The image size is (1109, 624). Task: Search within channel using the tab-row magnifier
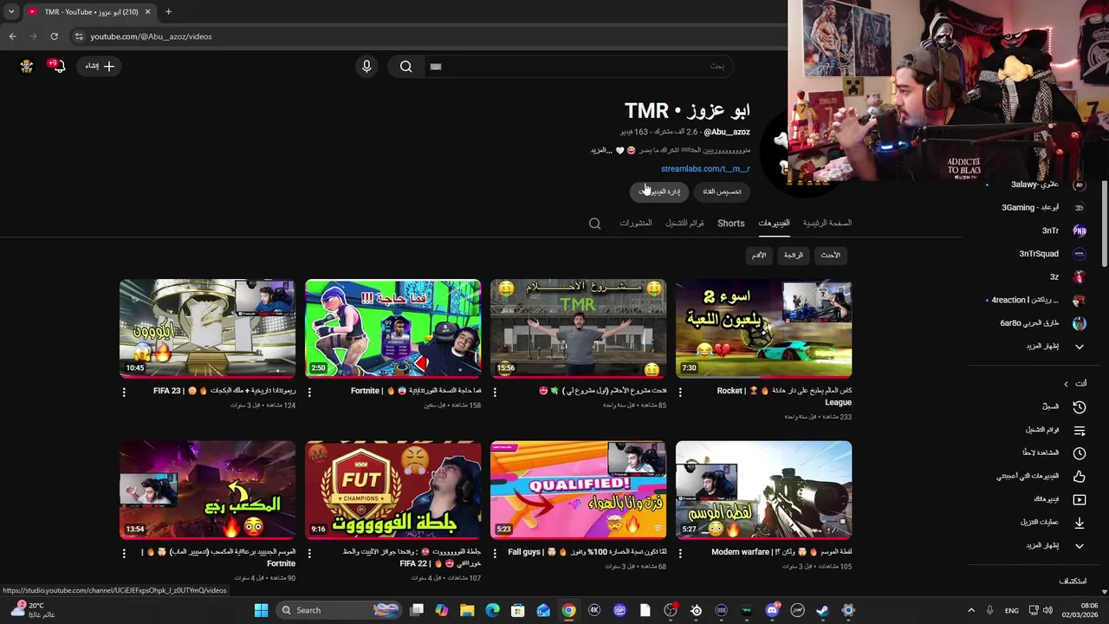click(x=594, y=224)
